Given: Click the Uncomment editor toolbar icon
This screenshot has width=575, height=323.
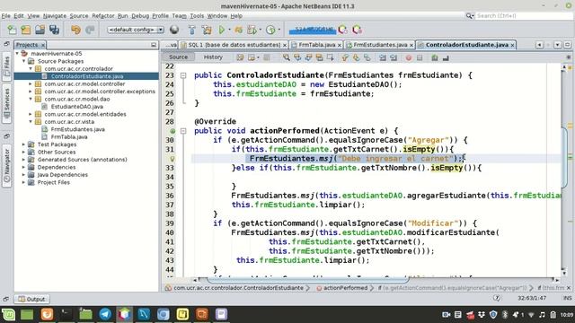Looking at the screenshot, I should (x=446, y=57).
